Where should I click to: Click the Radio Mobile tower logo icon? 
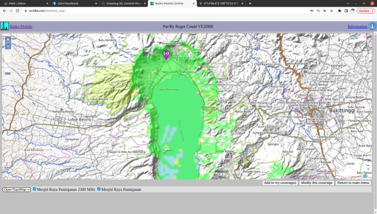click(5, 26)
